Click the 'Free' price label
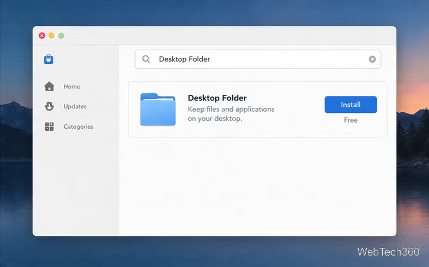Image resolution: width=429 pixels, height=267 pixels. [351, 120]
